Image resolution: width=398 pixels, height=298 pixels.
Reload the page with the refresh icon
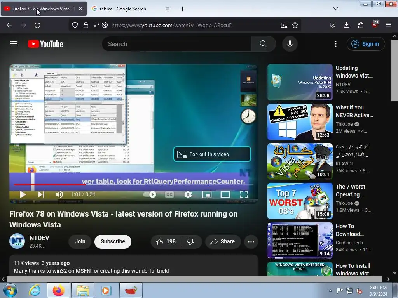click(37, 25)
